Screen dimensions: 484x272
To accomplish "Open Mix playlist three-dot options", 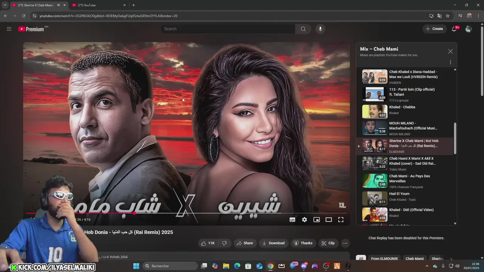I will (450, 62).
